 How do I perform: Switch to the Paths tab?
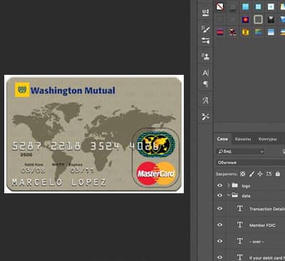[267, 139]
